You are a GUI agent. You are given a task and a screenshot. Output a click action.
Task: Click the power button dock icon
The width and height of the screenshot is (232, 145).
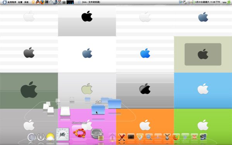coord(41,137)
